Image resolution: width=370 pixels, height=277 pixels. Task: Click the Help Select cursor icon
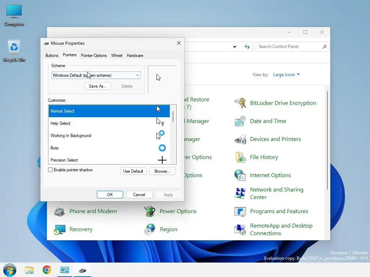[x=160, y=122]
